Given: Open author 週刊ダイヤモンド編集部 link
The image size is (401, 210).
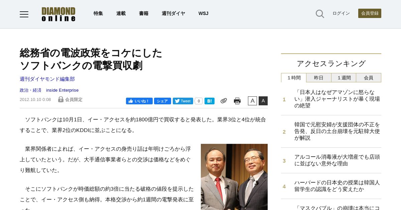Looking at the screenshot, I should [x=47, y=79].
